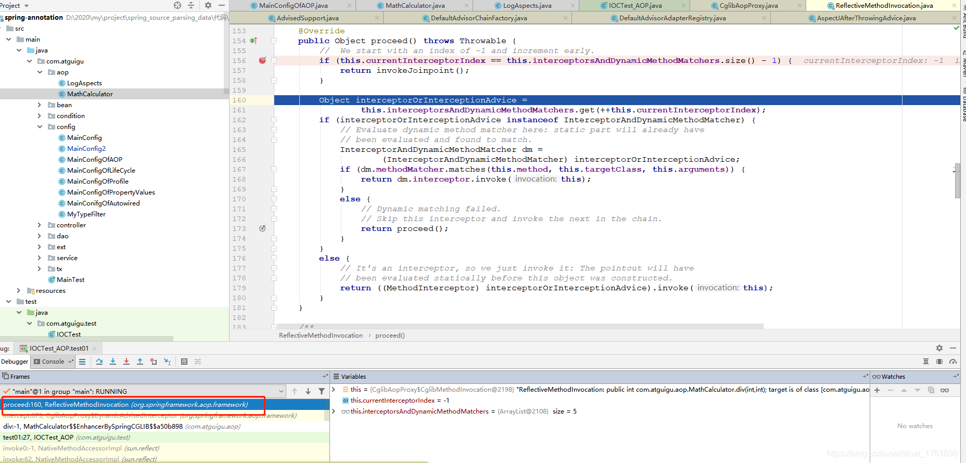Hide the debug tool window

[x=953, y=348]
